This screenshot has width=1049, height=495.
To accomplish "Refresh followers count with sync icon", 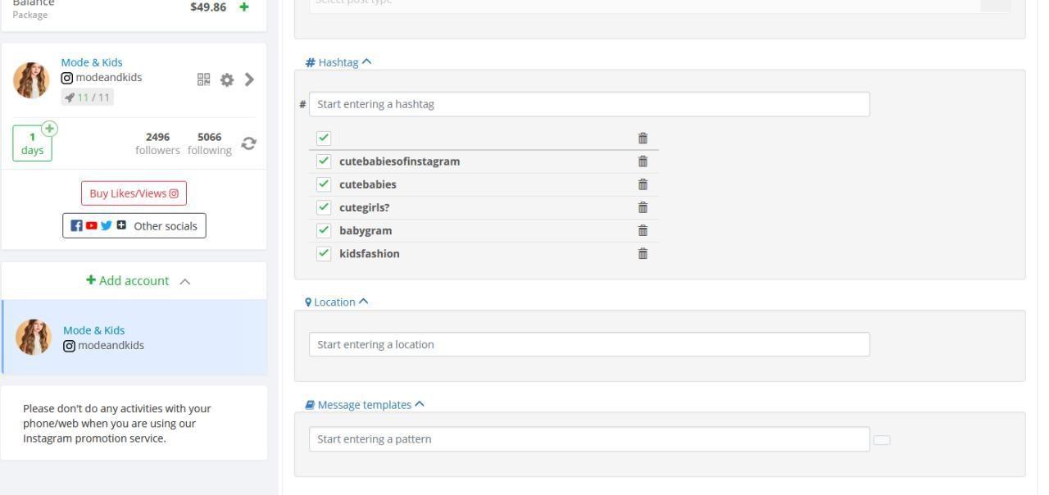I will [x=248, y=143].
